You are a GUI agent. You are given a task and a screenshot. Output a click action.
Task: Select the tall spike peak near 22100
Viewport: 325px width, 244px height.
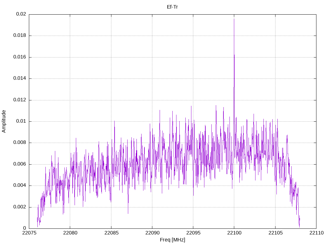[234, 20]
